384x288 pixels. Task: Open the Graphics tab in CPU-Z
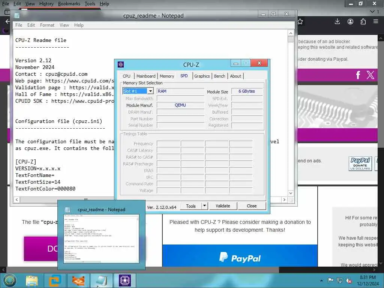pyautogui.click(x=202, y=76)
